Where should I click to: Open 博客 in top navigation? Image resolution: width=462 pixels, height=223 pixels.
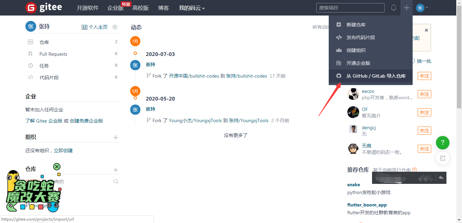[x=163, y=8]
